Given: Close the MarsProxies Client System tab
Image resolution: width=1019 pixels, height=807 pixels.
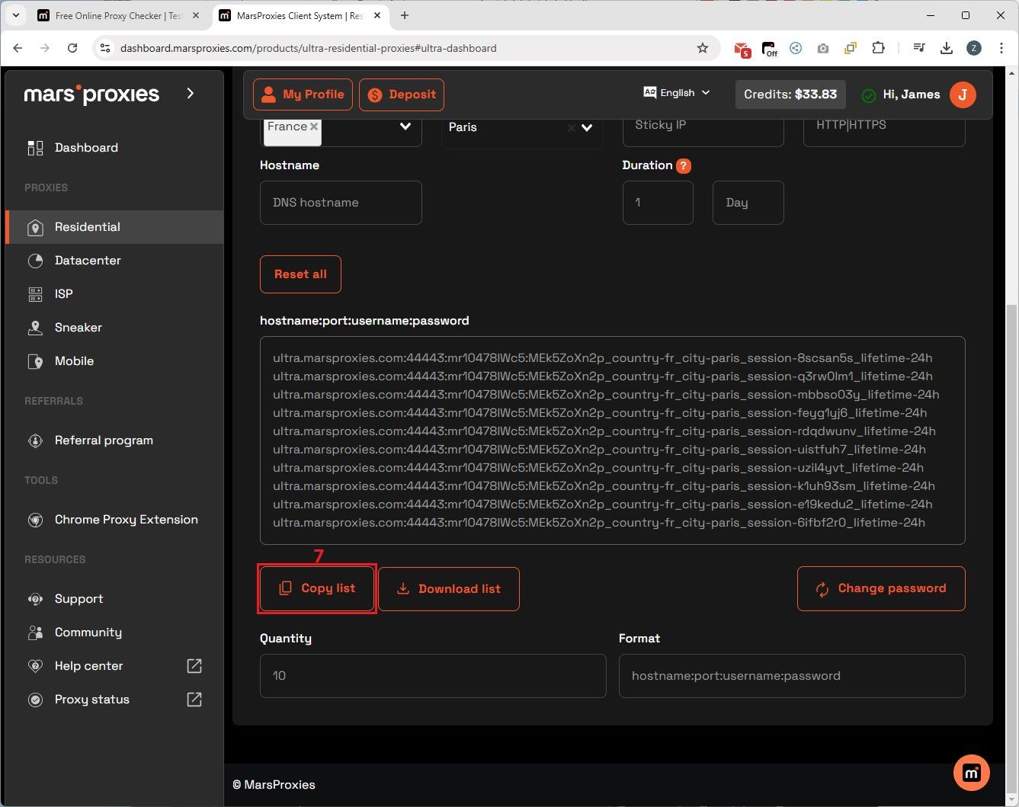Looking at the screenshot, I should (x=377, y=15).
